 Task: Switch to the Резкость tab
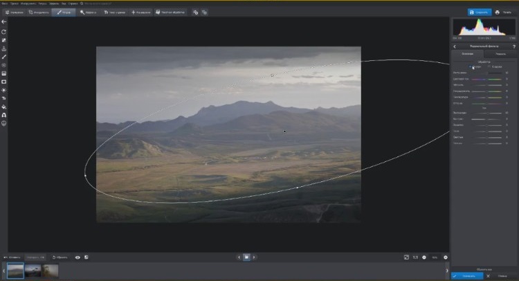coord(500,53)
